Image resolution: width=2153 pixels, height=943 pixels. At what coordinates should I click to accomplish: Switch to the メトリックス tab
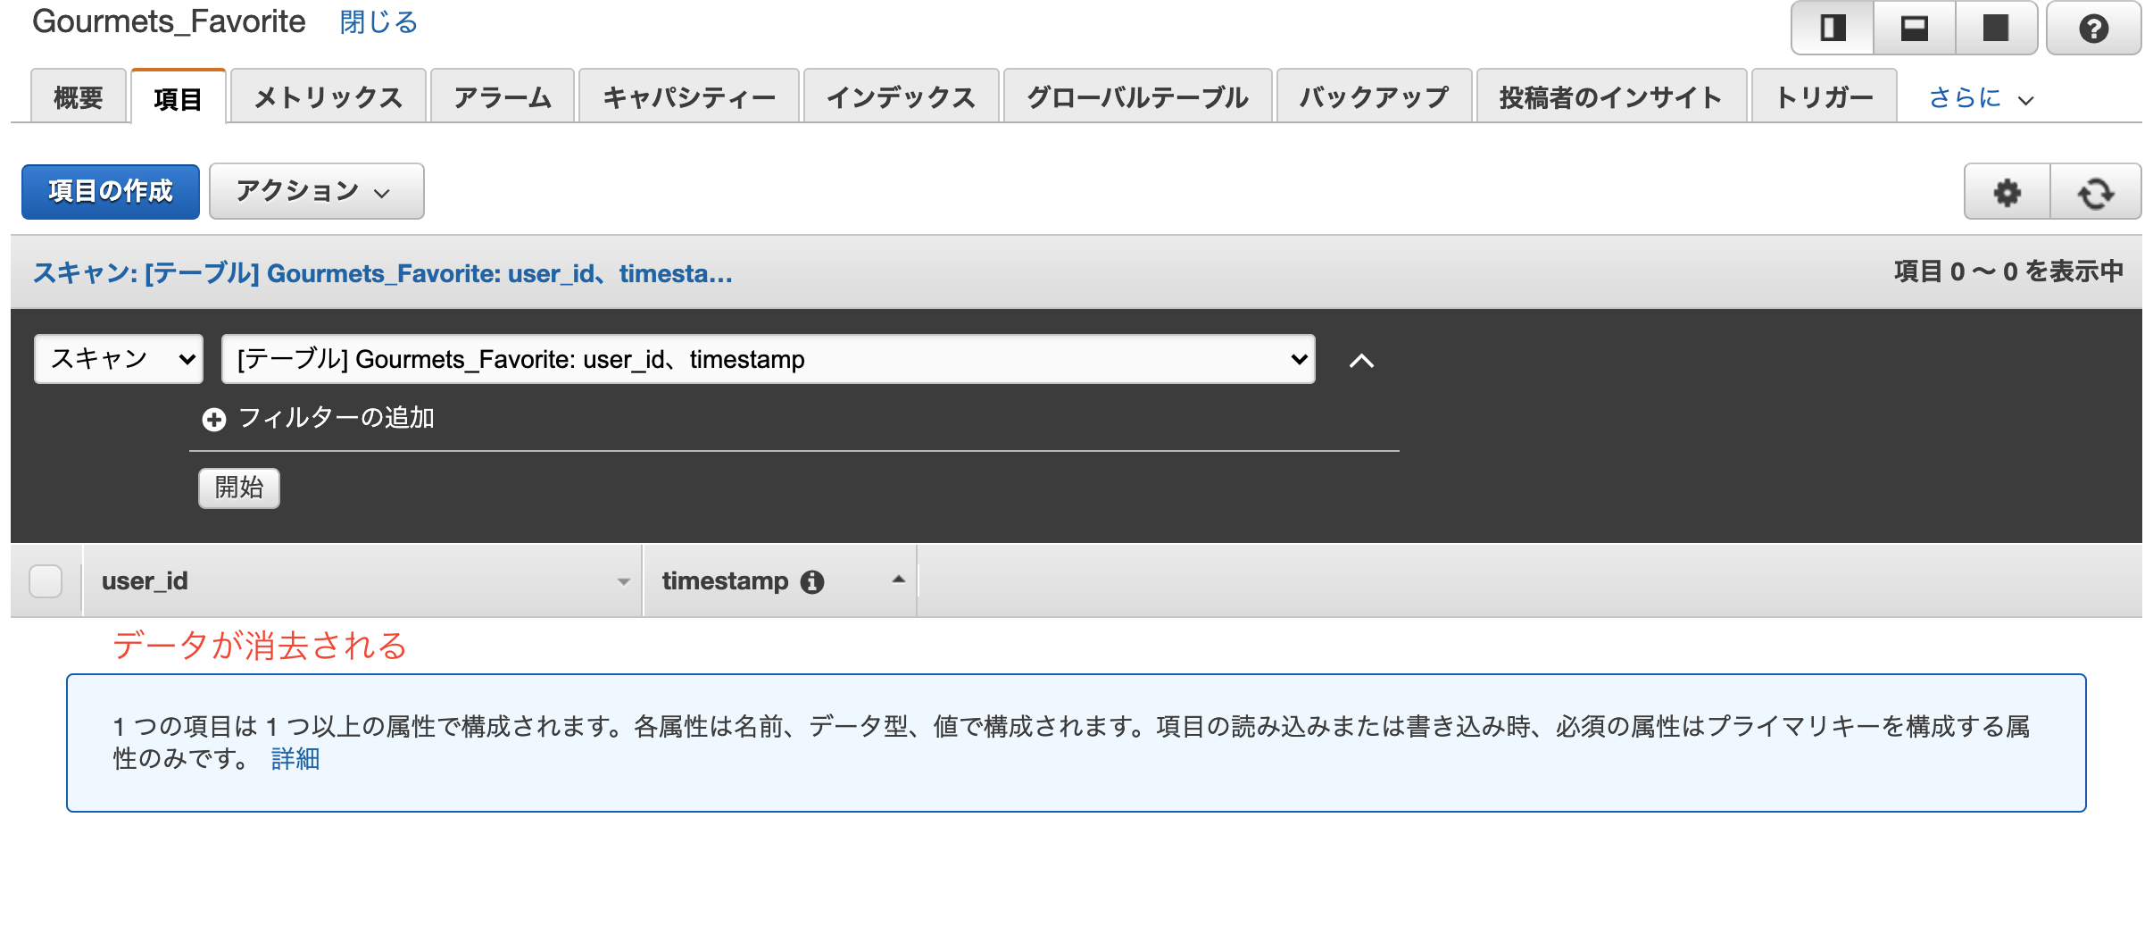coord(328,96)
